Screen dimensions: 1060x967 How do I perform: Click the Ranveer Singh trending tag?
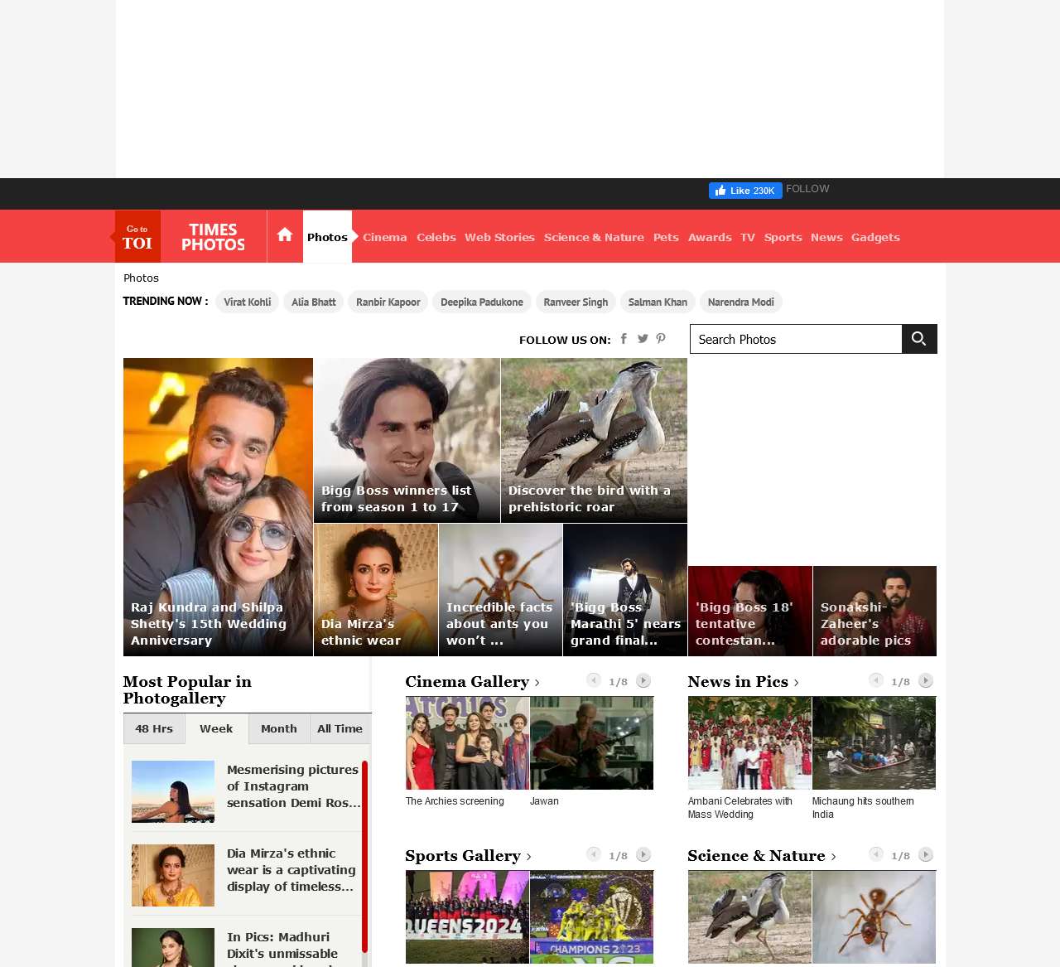(576, 302)
